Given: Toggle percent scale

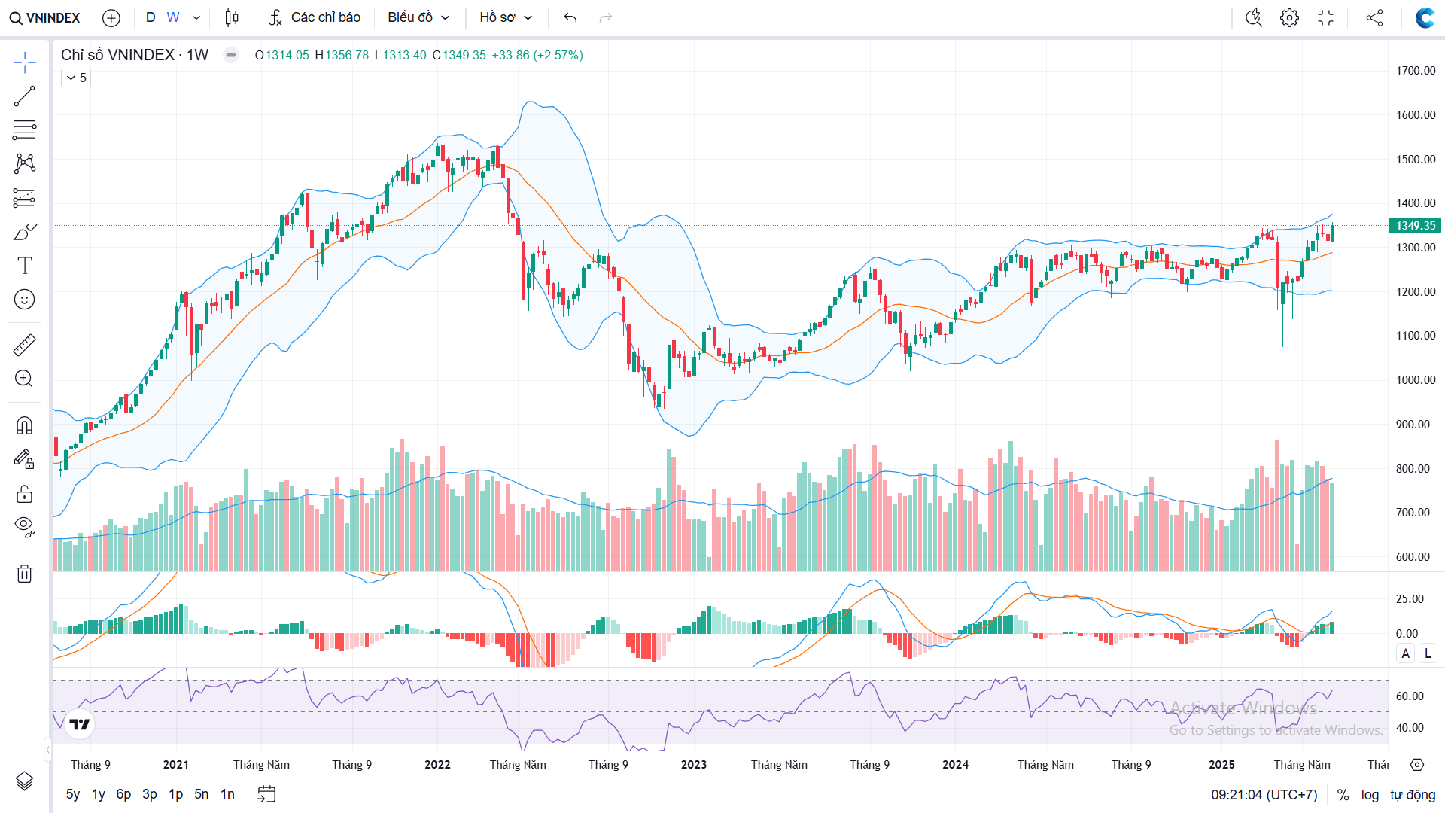Looking at the screenshot, I should (1343, 795).
